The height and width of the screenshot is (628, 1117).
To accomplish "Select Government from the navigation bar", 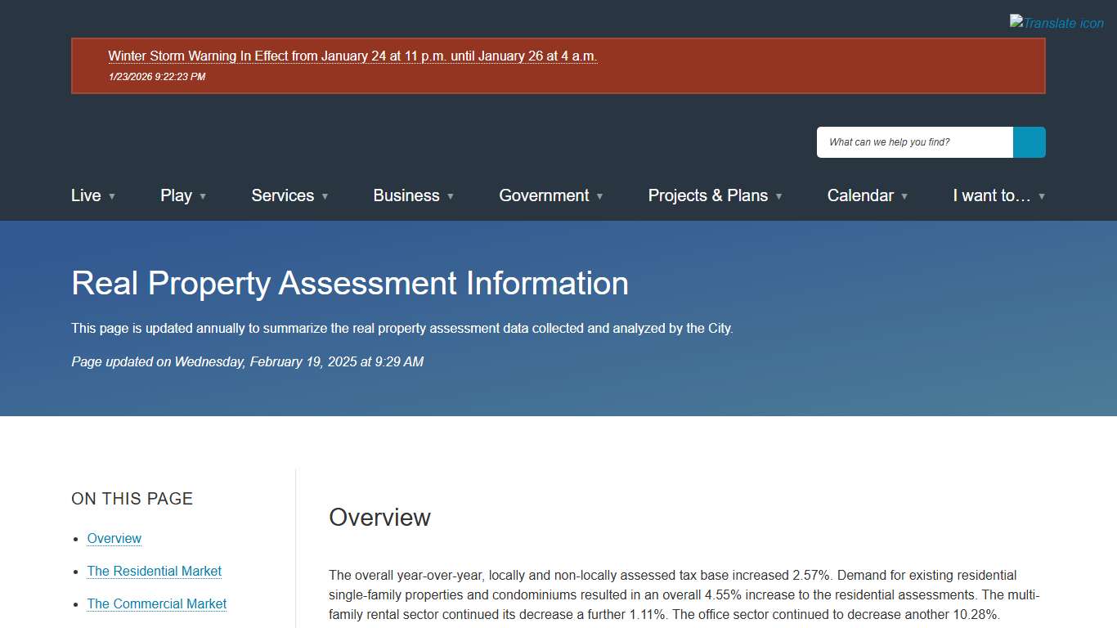I will (543, 195).
